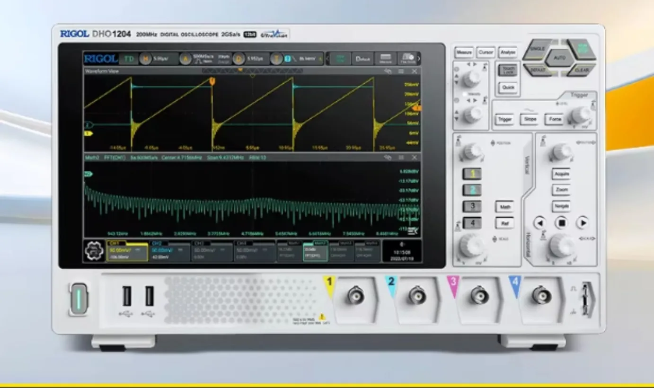Image resolution: width=654 pixels, height=388 pixels.
Task: Toggle channel 4 with the 4 button
Action: (472, 223)
